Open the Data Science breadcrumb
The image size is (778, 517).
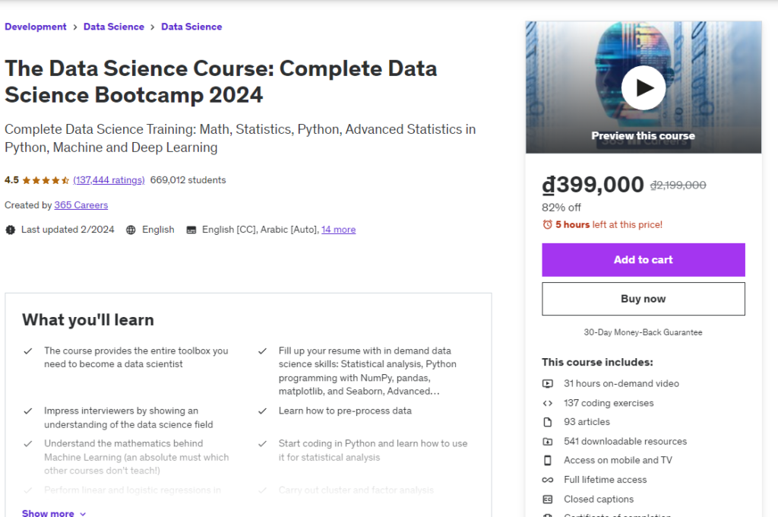coord(114,26)
